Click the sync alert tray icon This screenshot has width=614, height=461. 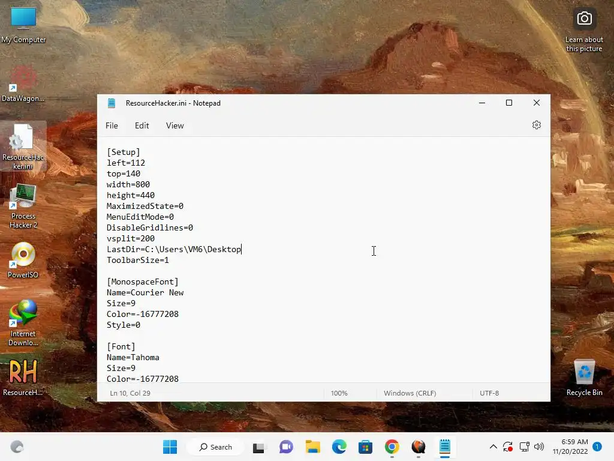tap(508, 447)
